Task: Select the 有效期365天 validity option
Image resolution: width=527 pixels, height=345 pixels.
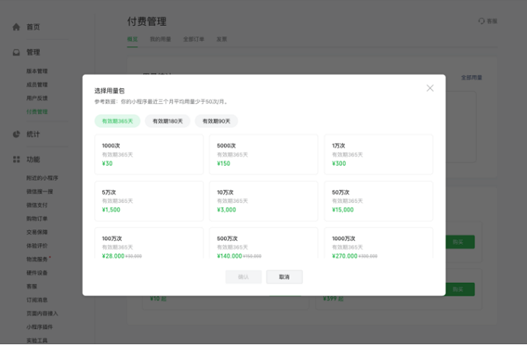Action: 117,121
